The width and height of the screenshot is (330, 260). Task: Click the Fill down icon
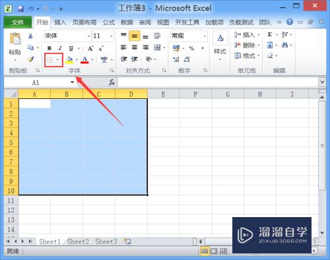coord(270,46)
